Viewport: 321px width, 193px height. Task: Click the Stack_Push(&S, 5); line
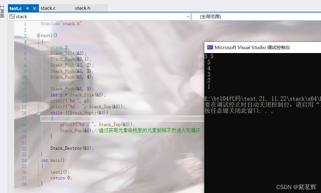[x=72, y=89]
